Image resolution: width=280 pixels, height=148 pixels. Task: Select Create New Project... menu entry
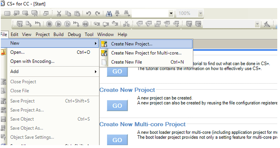pos(131,44)
